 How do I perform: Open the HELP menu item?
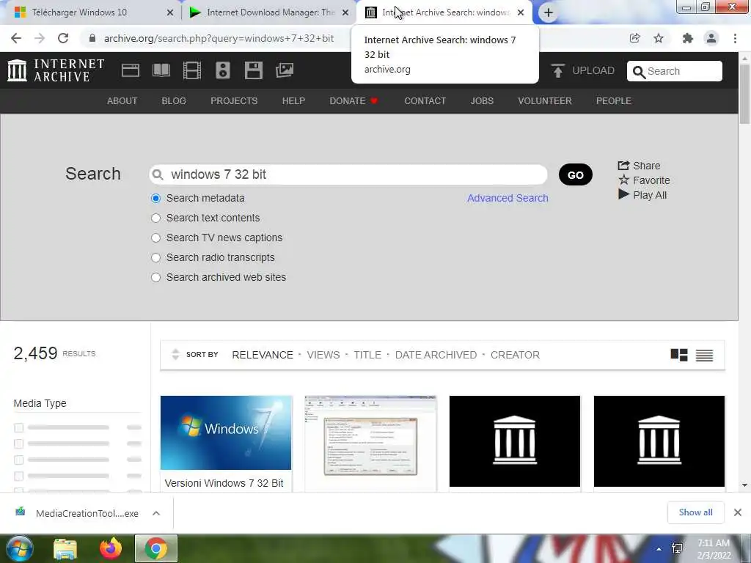click(x=293, y=101)
